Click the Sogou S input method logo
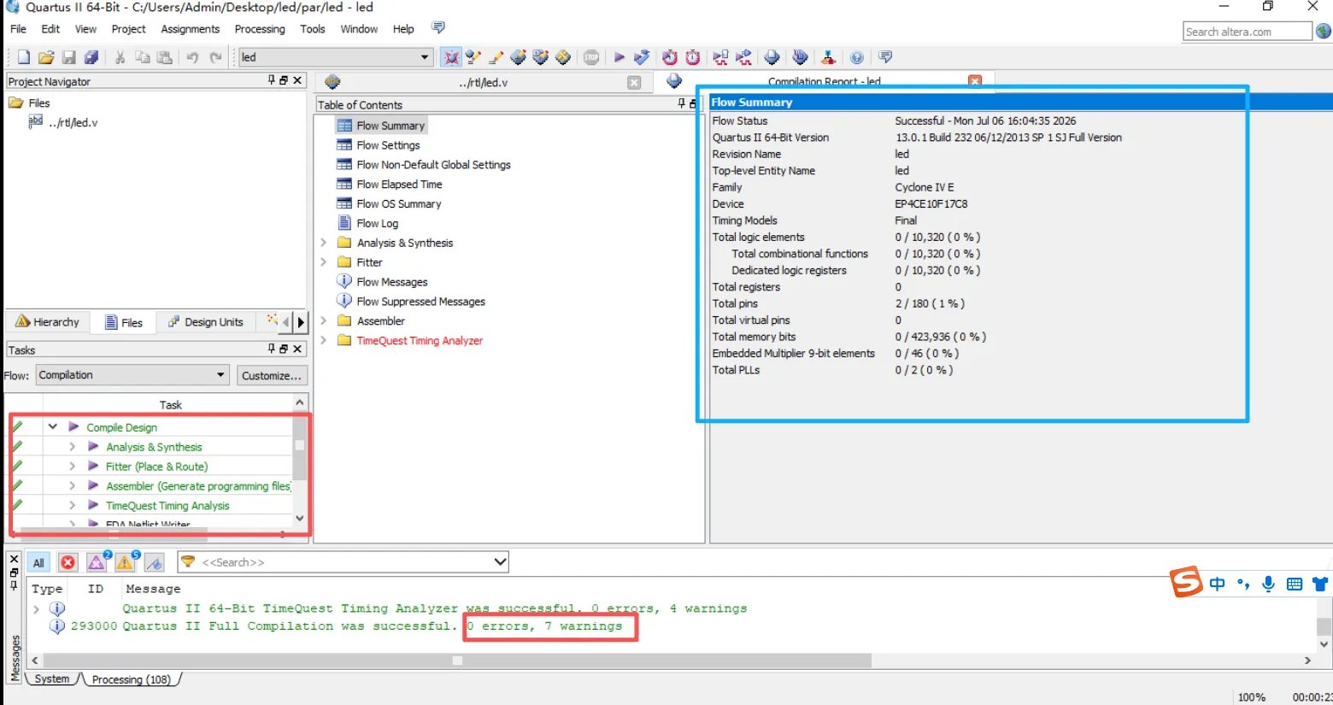The height and width of the screenshot is (705, 1333). click(x=1186, y=583)
